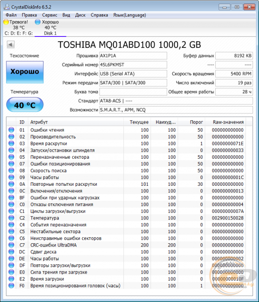Click the current value 200 of CRC-ошибки
Viewport: 259px width, 302px height.
pos(144,245)
